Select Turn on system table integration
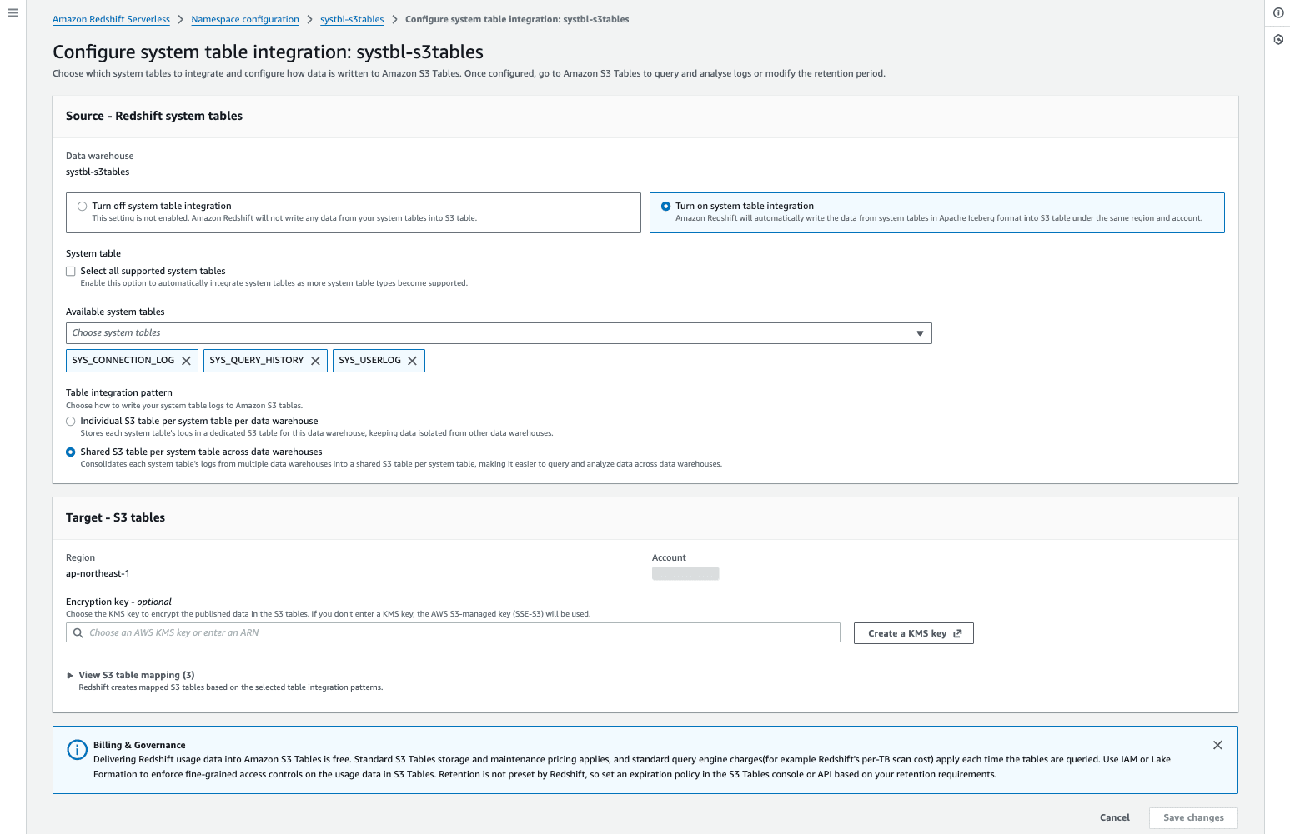This screenshot has width=1290, height=834. [x=665, y=207]
